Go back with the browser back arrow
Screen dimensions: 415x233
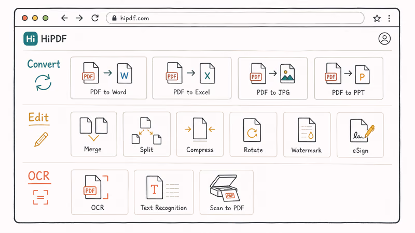[64, 18]
